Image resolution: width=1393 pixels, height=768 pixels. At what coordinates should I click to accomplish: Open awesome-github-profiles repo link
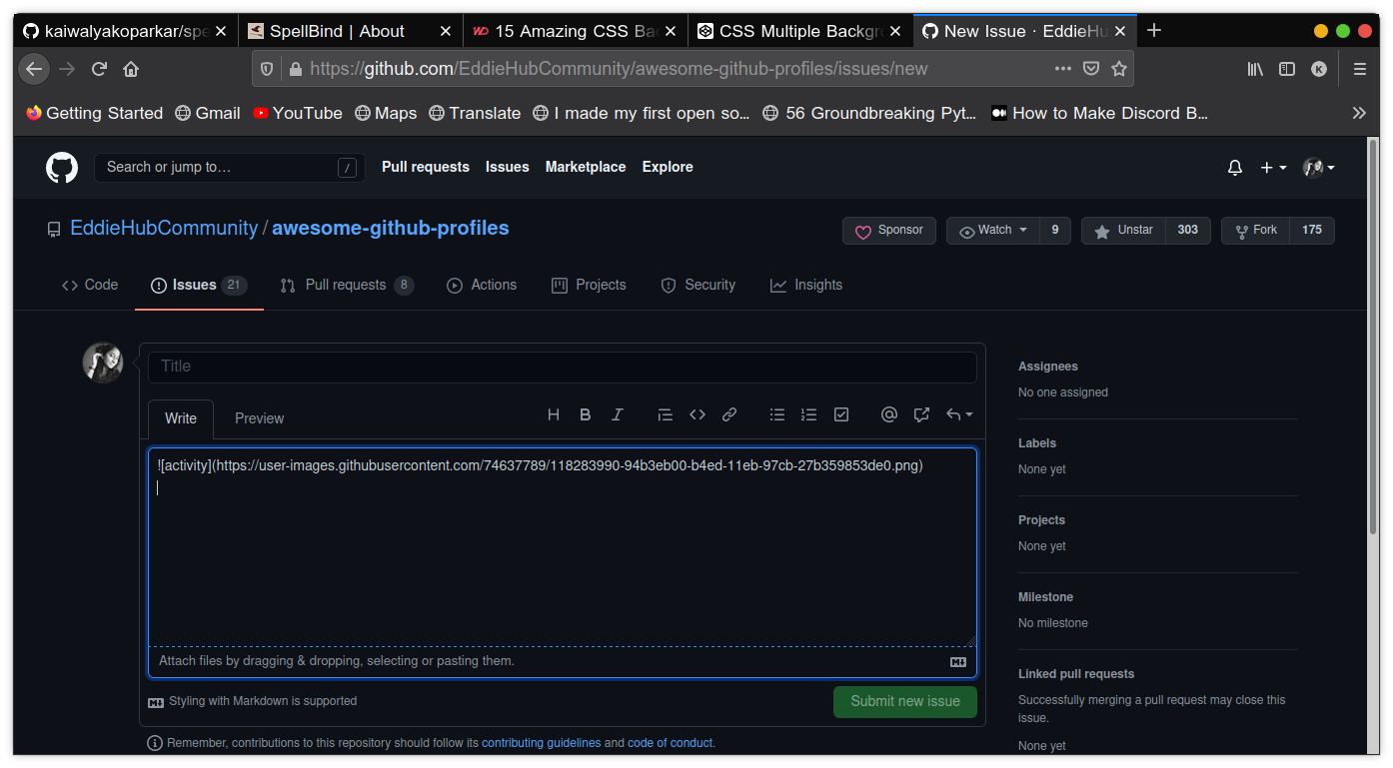pos(391,228)
